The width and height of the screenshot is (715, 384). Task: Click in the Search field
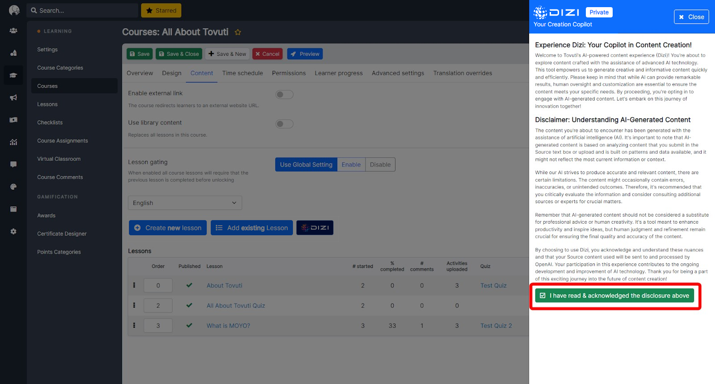coord(83,11)
